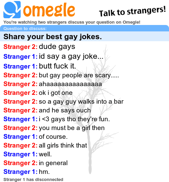Click 'so a gay guy walks into a bar'

[x=81, y=102]
